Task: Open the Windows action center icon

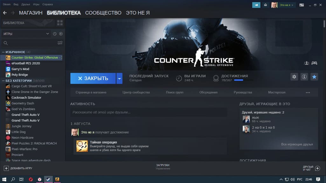Action: point(318,179)
